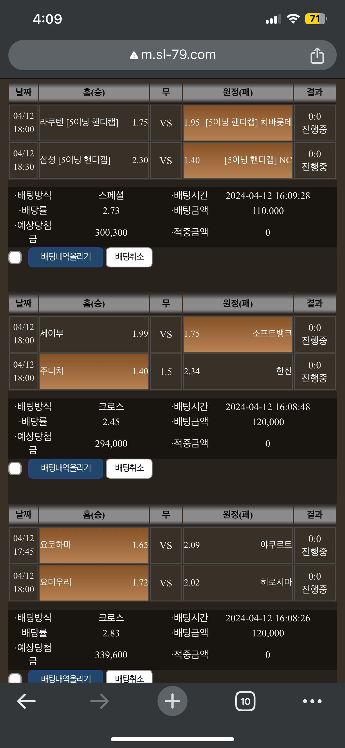345x748 pixels.
Task: Select the highlighted 요코하마 1.65 cell
Action: pos(94,545)
